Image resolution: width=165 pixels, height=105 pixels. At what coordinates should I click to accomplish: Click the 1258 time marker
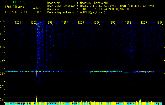click(x=128, y=23)
